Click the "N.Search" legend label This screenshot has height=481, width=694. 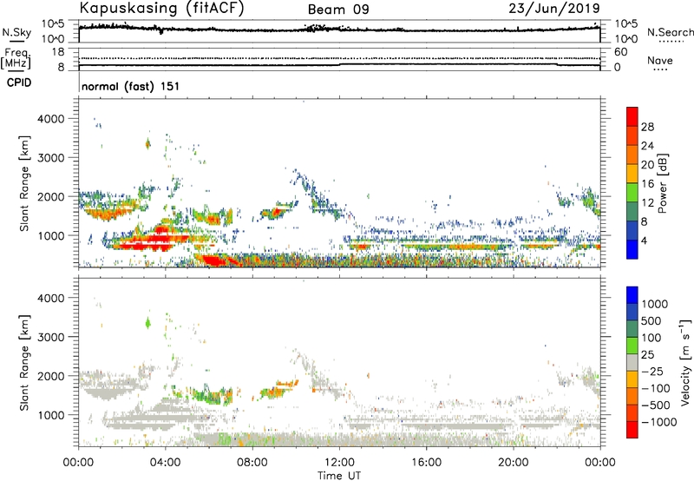pos(670,32)
